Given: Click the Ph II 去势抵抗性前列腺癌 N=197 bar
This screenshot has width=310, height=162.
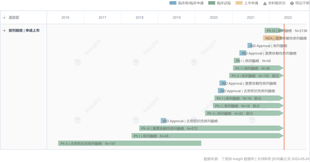Looking at the screenshot, I should click(129, 143).
